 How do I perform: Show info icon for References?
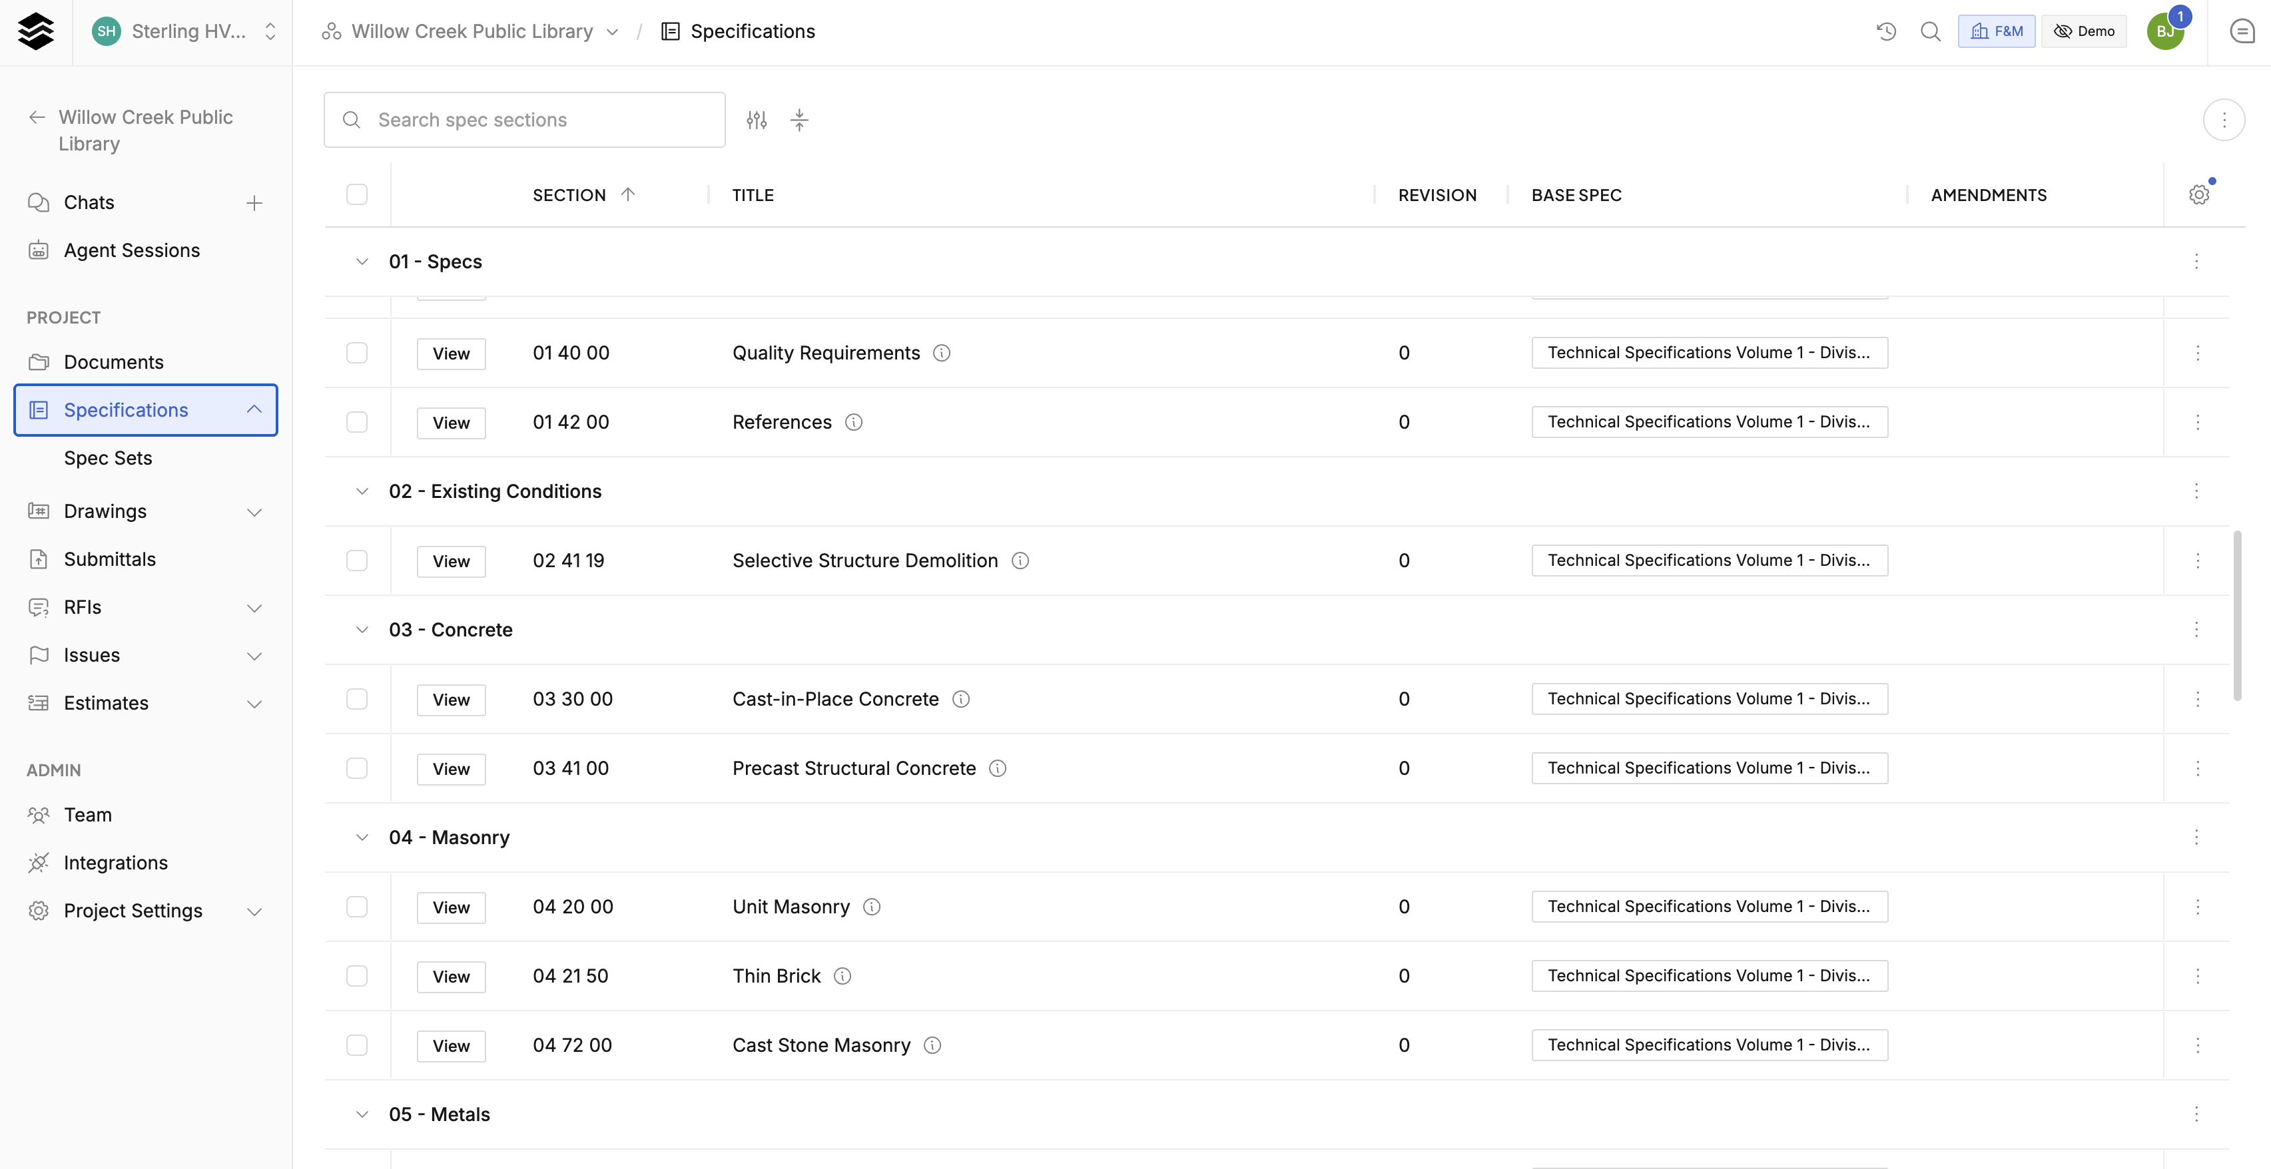point(853,423)
